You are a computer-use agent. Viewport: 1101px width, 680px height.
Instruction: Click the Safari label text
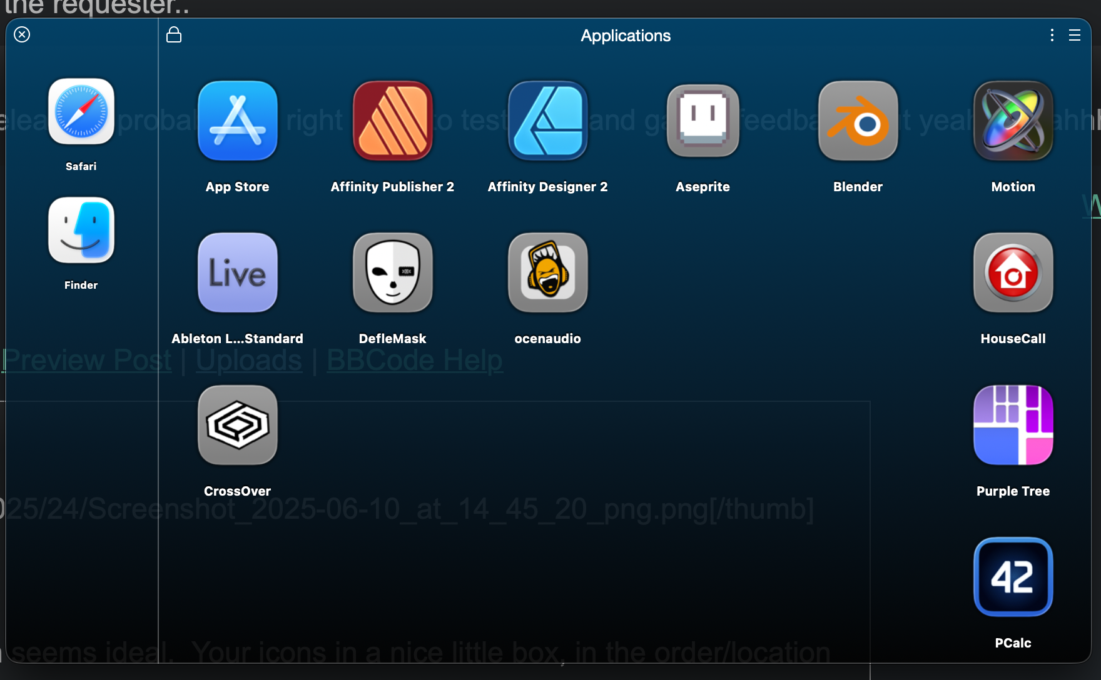tap(81, 166)
